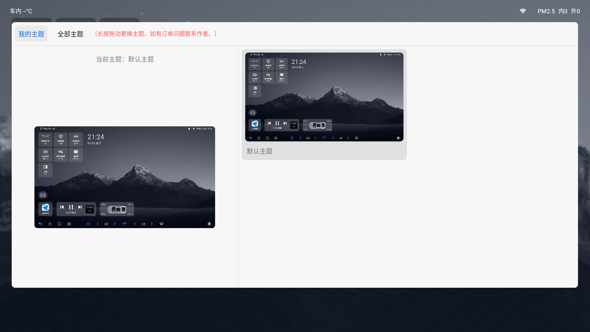The height and width of the screenshot is (332, 590).
Task: Click the apps grid icon in current theme preview
Action: (x=69, y=224)
